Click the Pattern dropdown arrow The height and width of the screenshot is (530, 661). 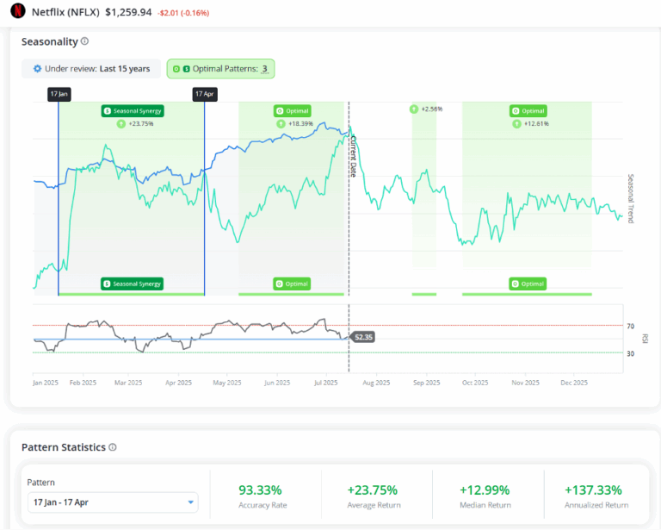pyautogui.click(x=190, y=502)
